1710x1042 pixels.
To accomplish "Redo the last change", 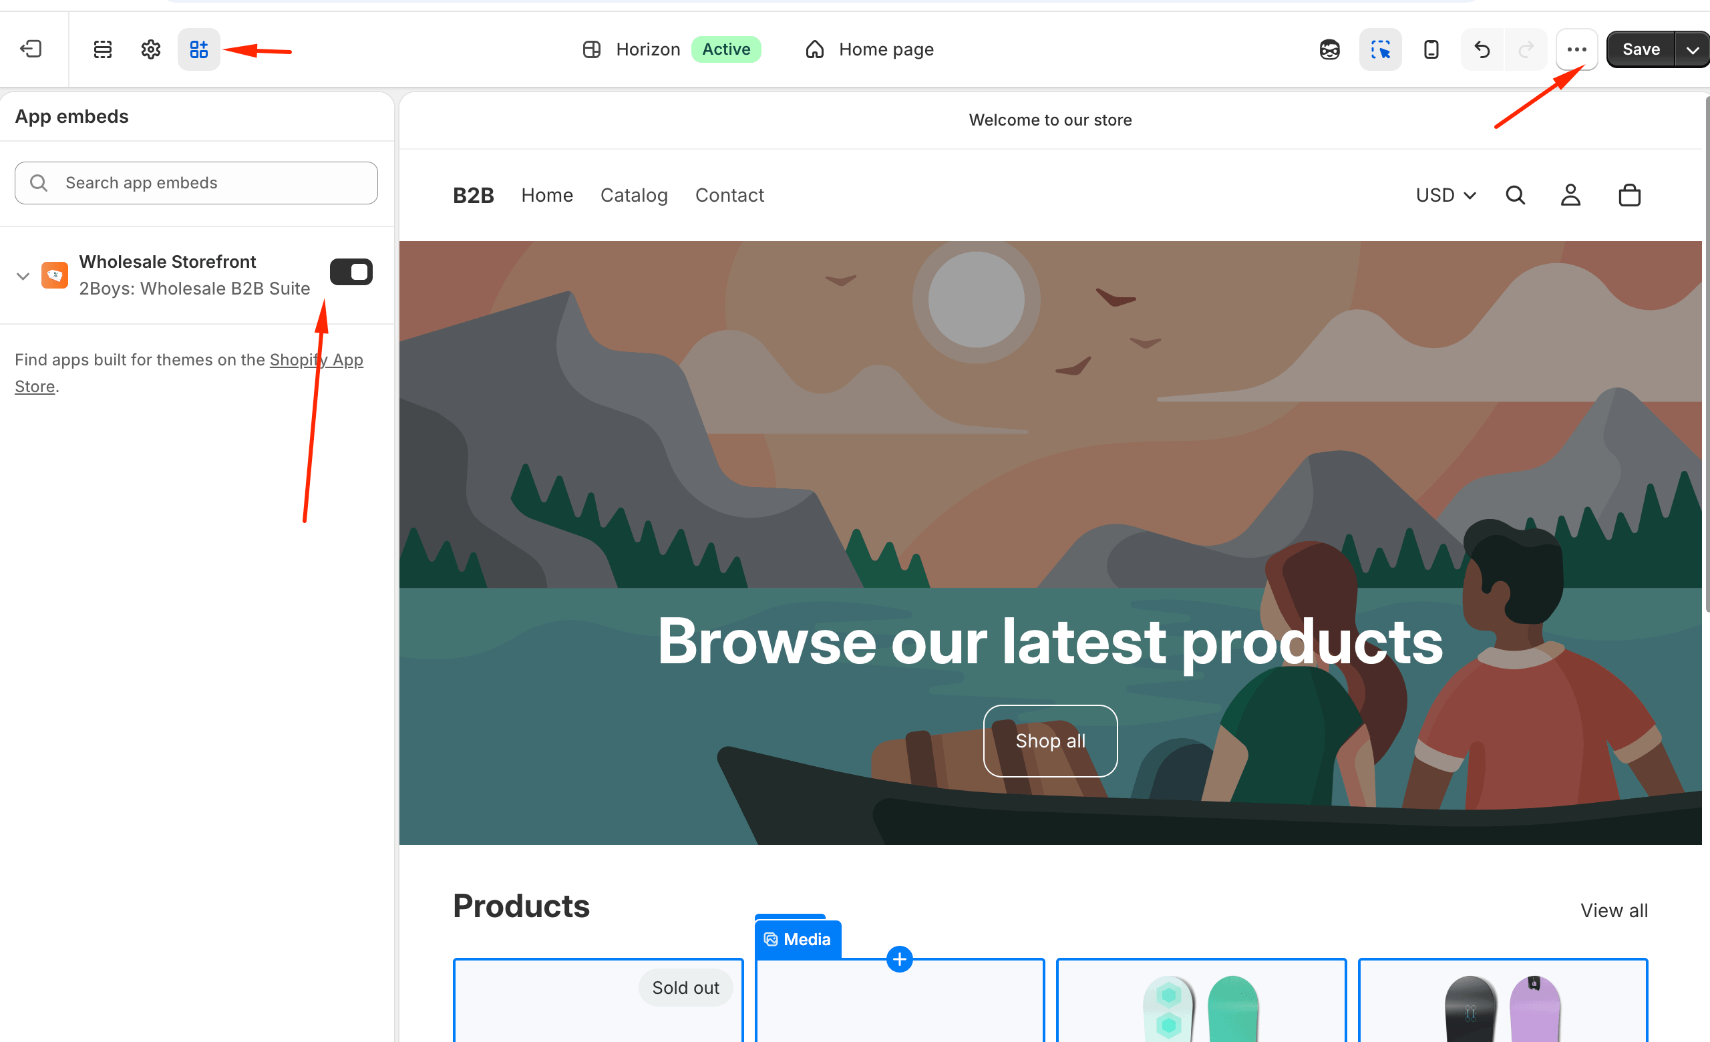I will [x=1526, y=49].
